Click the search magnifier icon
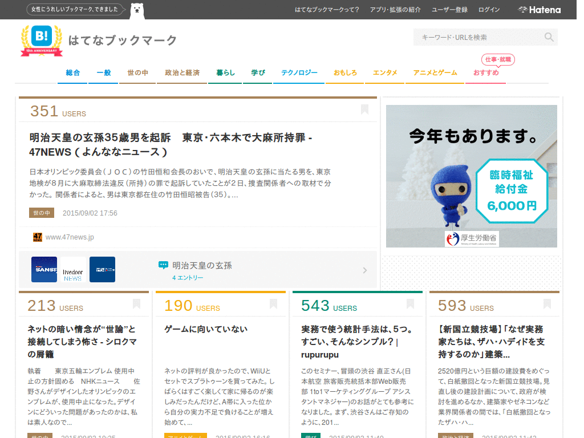This screenshot has width=584, height=438. pyautogui.click(x=549, y=37)
